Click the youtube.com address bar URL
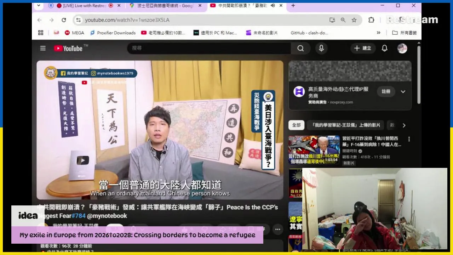The image size is (453, 255). tap(127, 20)
